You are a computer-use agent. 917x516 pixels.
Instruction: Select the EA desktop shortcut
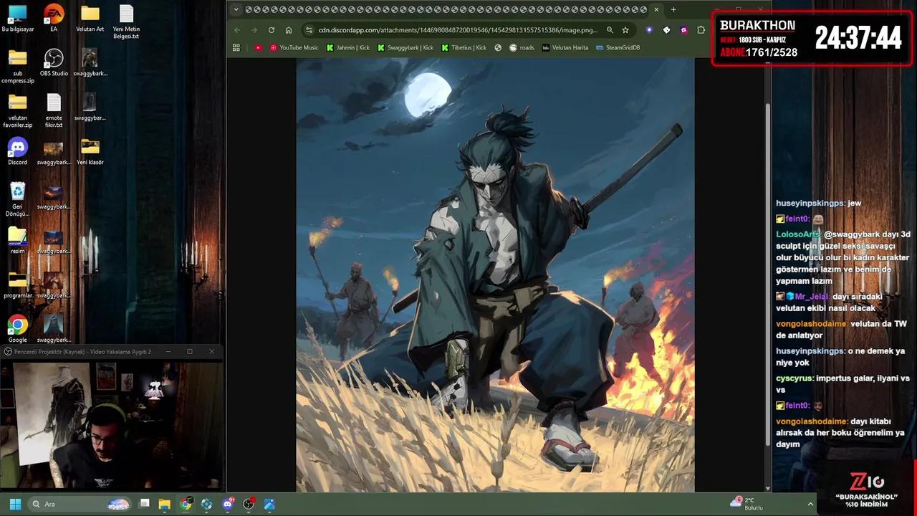coord(54,19)
